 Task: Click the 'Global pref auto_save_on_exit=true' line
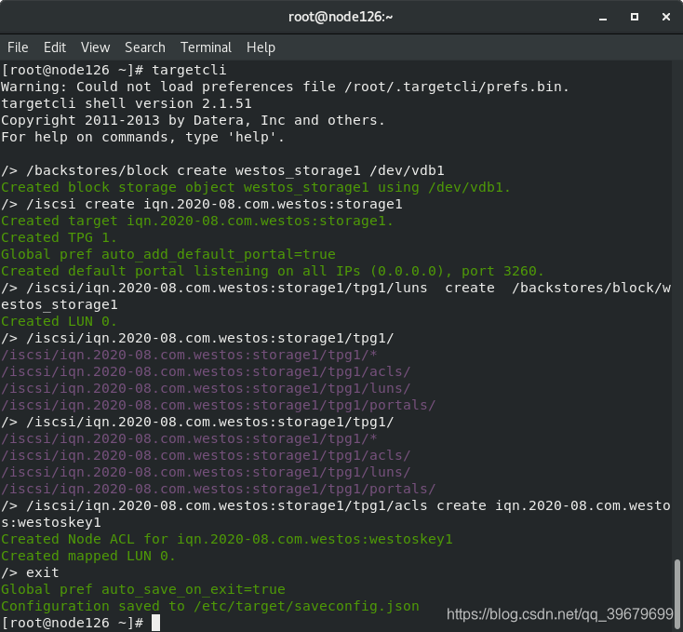point(143,590)
